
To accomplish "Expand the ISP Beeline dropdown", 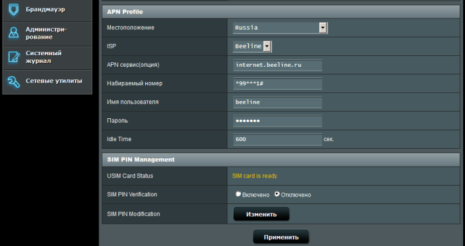I will point(252,46).
